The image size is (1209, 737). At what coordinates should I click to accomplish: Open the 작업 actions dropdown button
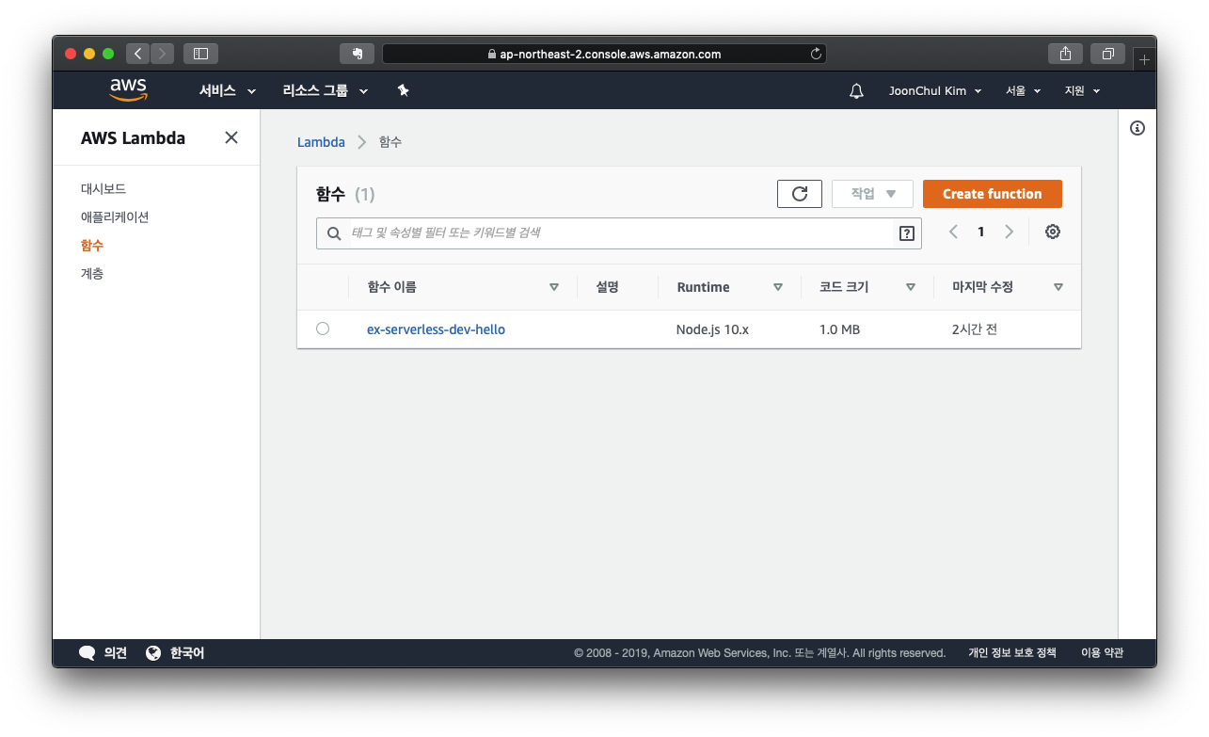(x=872, y=194)
